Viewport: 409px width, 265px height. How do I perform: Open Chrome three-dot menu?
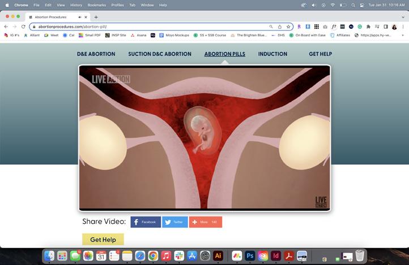[x=403, y=27]
